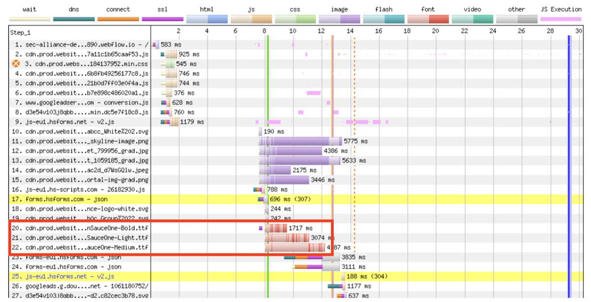591x302 pixels.
Task: Click the JS Execution pink legend bar
Action: coord(561,19)
